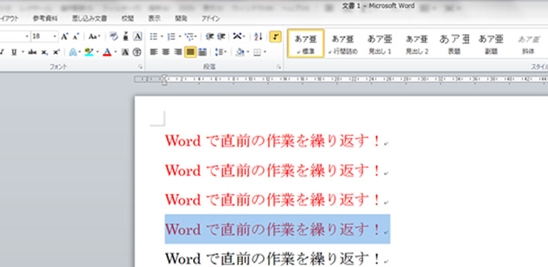
Task: Click the Borders grid icon
Action: (257, 52)
